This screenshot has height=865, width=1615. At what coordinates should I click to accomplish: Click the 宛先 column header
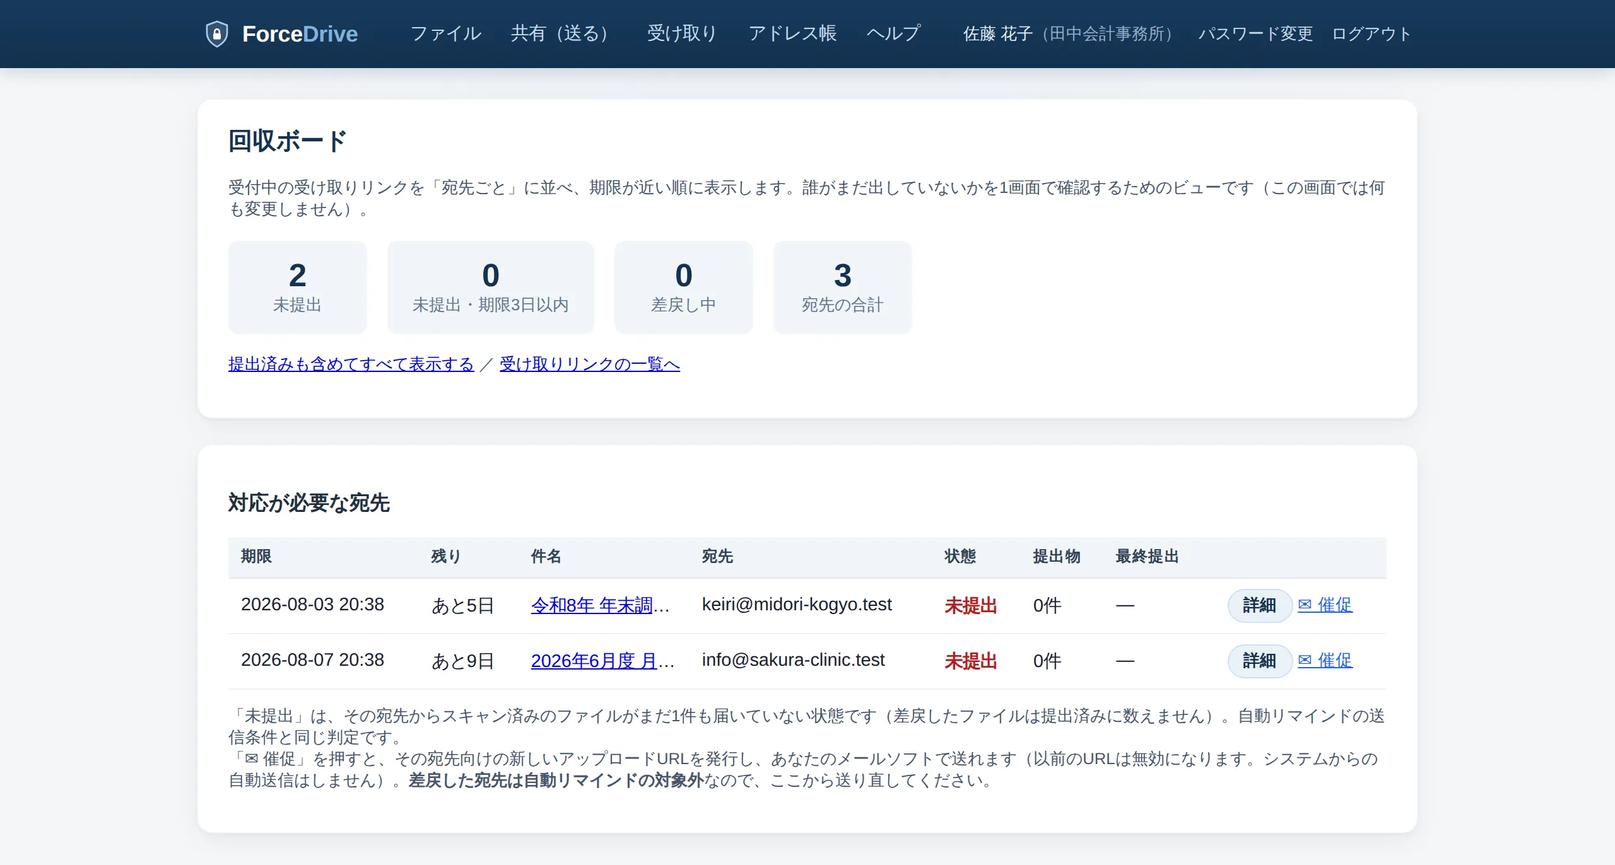click(717, 557)
